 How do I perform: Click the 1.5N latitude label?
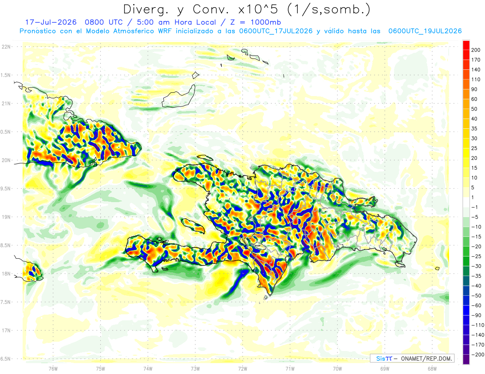6,75
